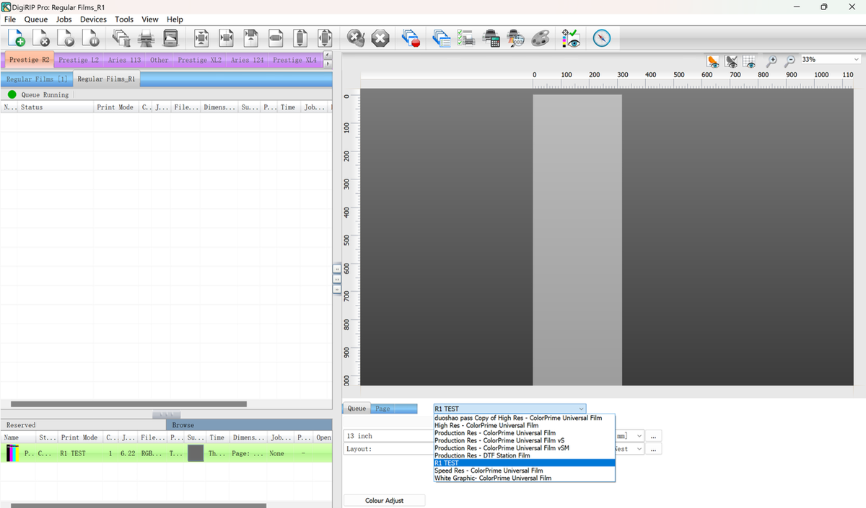Click the ellipsis button in the Layout row
866x508 pixels.
[653, 448]
